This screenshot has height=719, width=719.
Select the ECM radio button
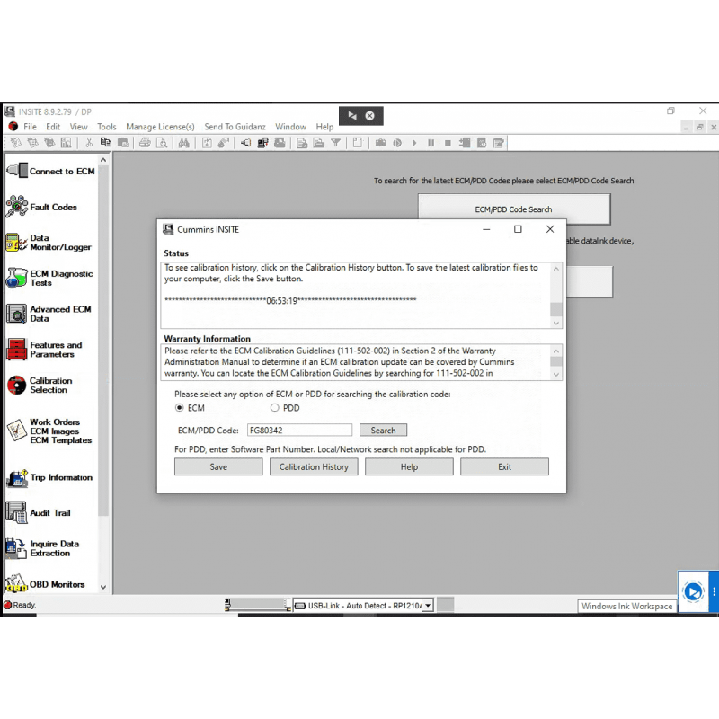pyautogui.click(x=179, y=407)
